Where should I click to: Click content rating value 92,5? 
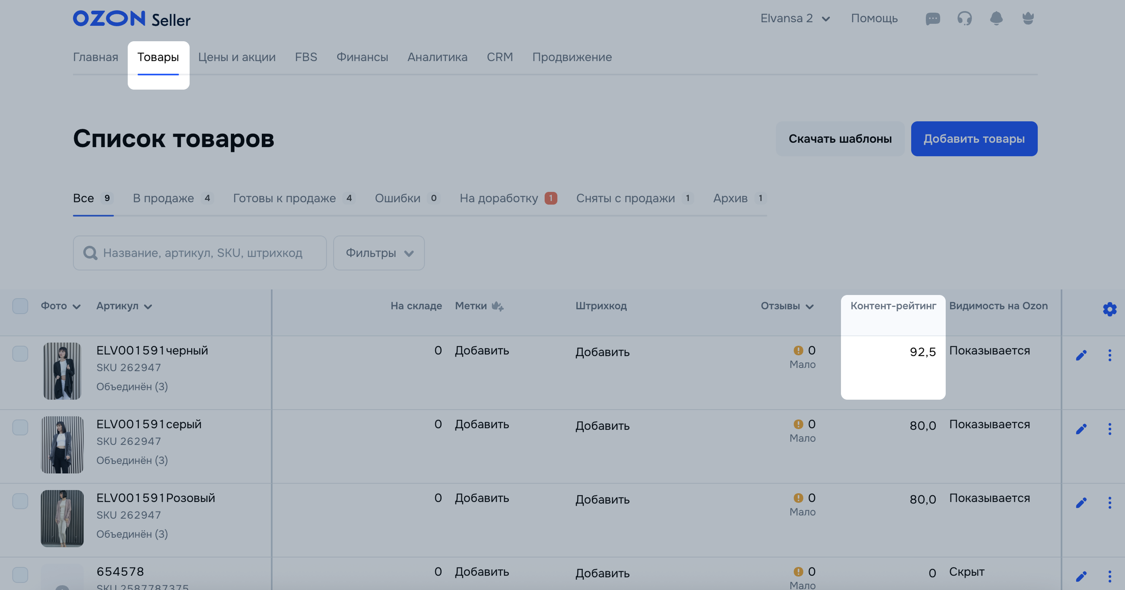pos(922,352)
